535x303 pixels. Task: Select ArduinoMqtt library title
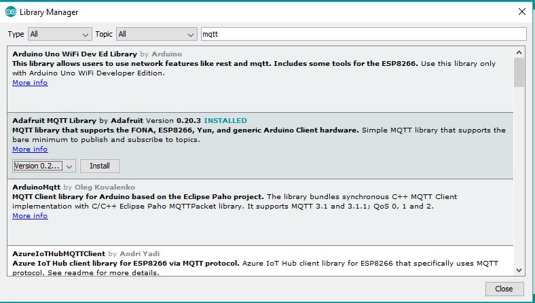pos(36,188)
